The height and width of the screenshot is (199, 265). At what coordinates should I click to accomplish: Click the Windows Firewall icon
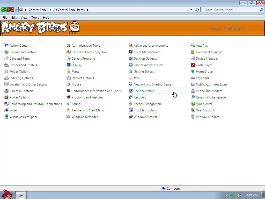(x=131, y=117)
